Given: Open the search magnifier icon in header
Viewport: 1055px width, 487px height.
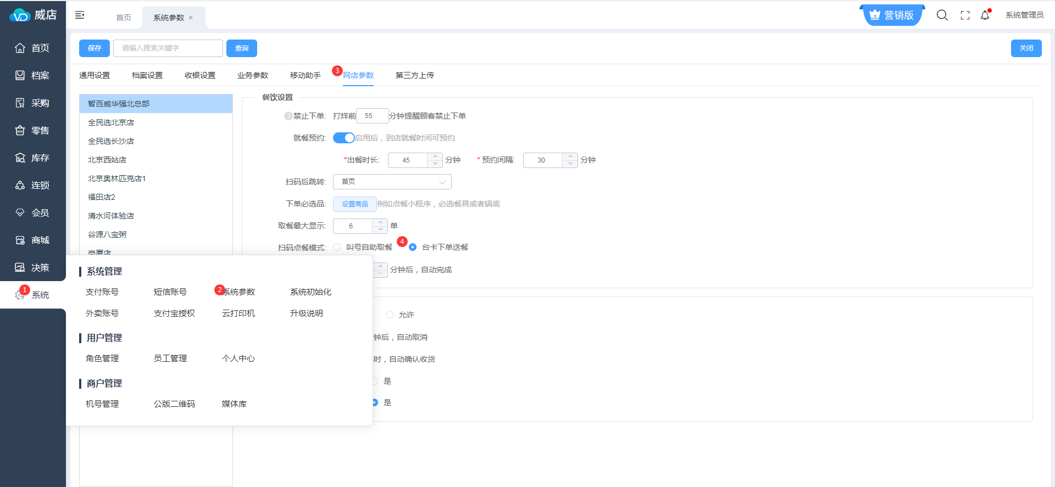Looking at the screenshot, I should point(942,15).
